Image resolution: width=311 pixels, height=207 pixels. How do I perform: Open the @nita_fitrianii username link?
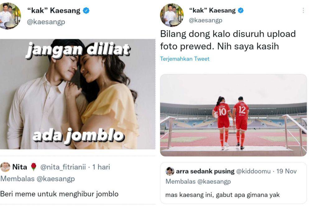[63, 167]
